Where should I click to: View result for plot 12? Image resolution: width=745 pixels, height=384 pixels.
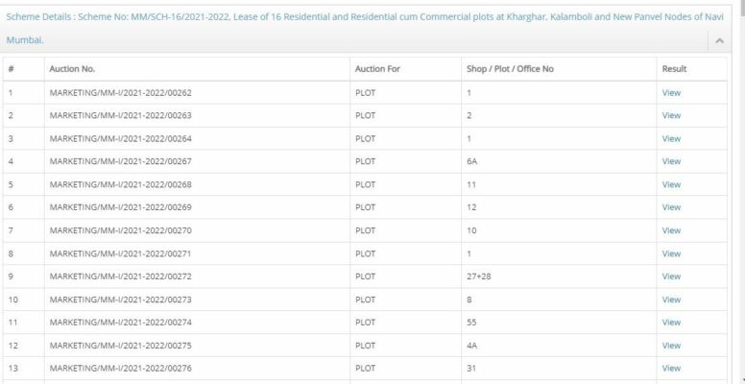[671, 207]
